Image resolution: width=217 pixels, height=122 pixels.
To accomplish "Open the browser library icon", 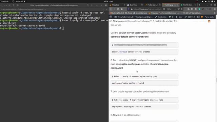I will click(x=189, y=9).
